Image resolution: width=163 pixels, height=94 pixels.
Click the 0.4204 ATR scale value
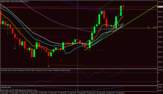click(160, 87)
